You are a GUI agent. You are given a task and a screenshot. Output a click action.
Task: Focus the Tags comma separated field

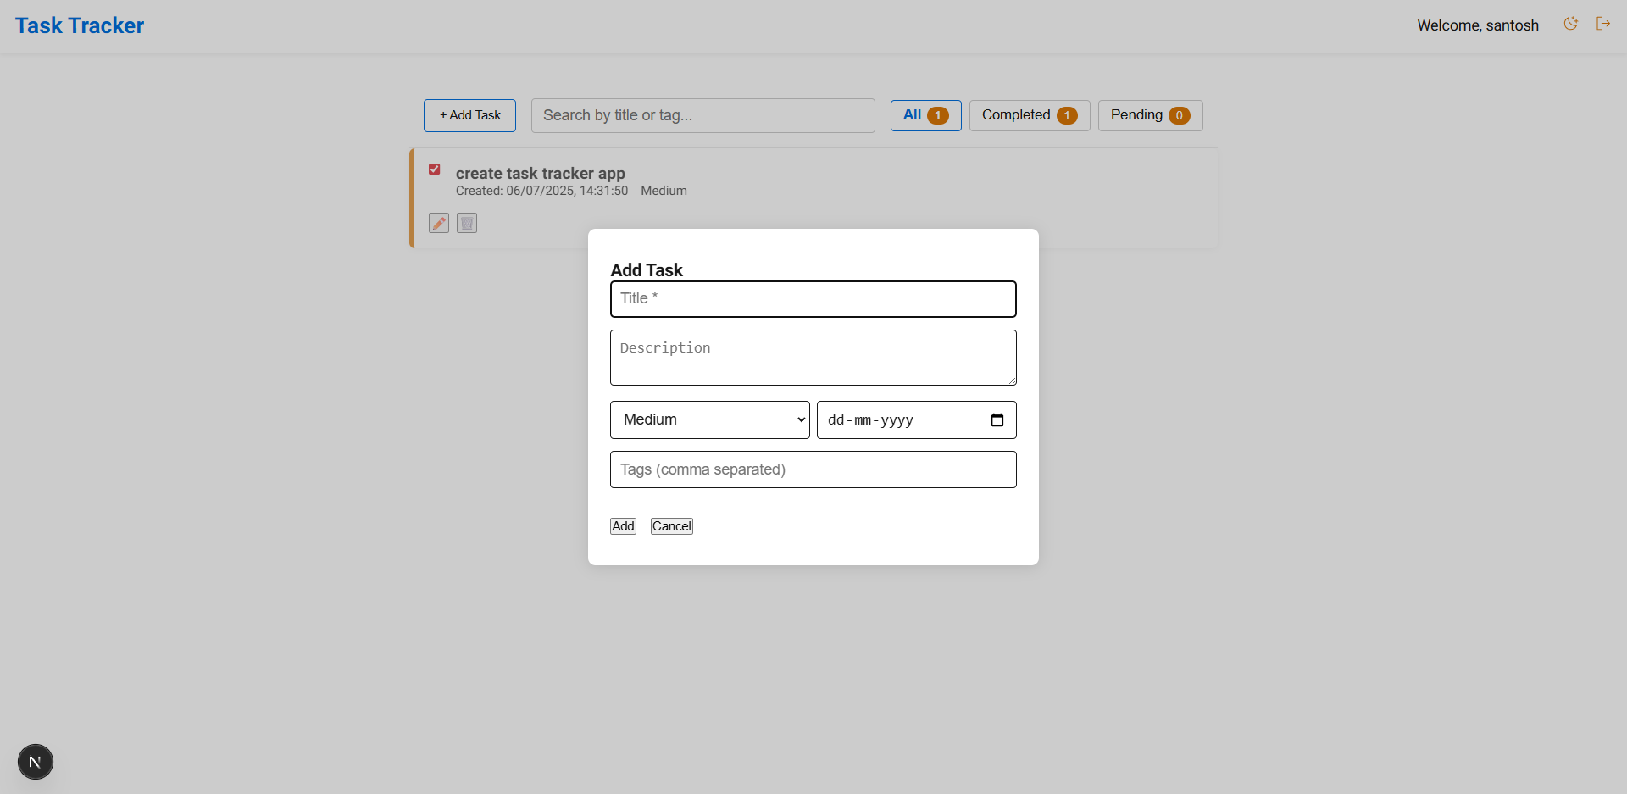coord(813,469)
